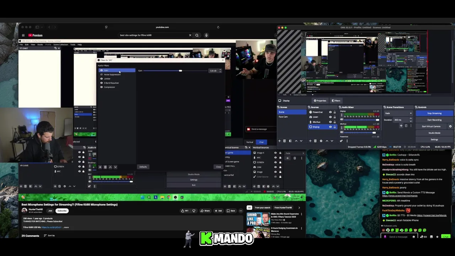
Task: Click Stop Streaming in OBS Controls
Action: tap(434, 113)
